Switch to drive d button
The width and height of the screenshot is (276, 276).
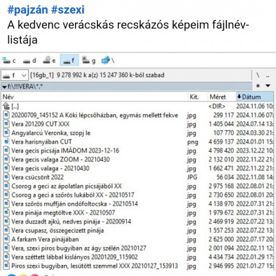point(30,61)
